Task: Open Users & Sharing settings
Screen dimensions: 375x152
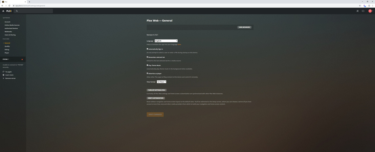Action: (10, 35)
